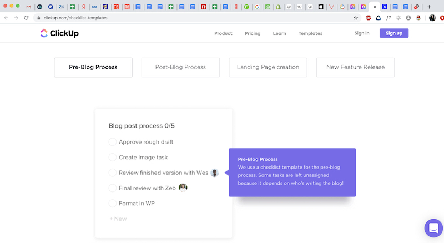Switch to the blue Q tab
Screen dimensions: 444x243
point(51,7)
